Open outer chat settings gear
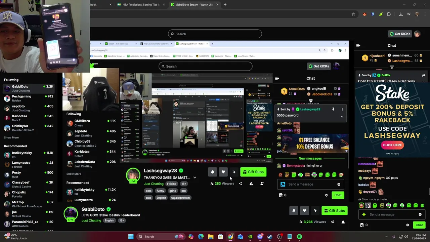Screen dimensions: 430x242 pos(407,225)
